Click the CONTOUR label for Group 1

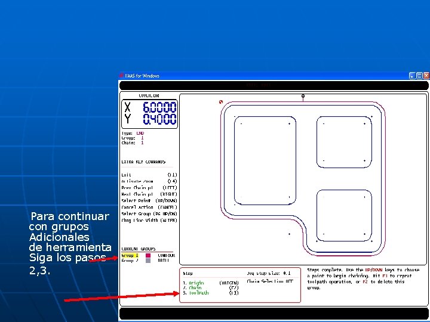[167, 255]
